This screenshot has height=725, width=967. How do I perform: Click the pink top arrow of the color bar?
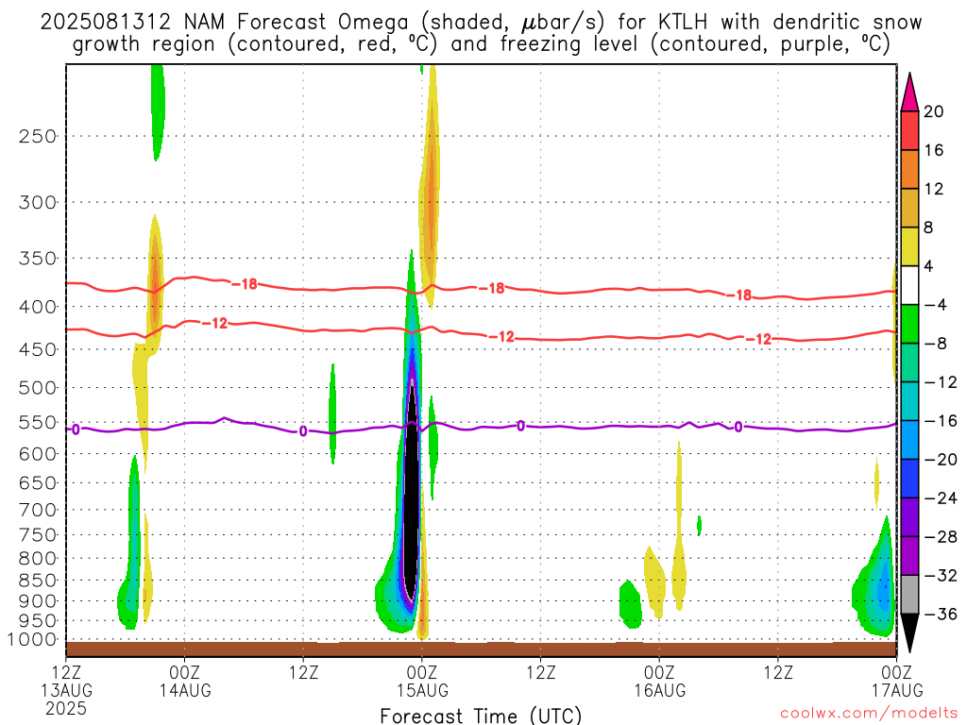[909, 92]
